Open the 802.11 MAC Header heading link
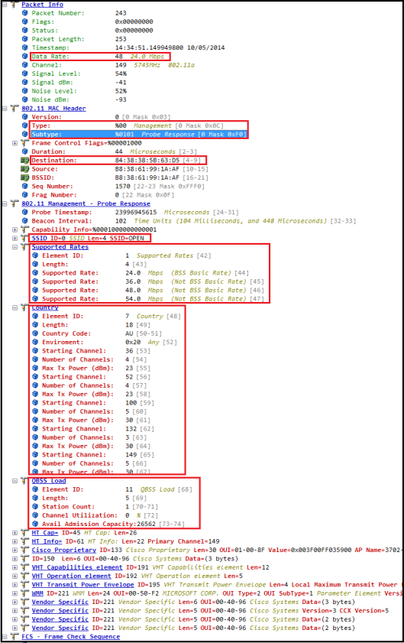Image resolution: width=404 pixels, height=643 pixels. coord(53,109)
